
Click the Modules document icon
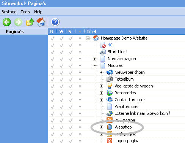pos(103,65)
